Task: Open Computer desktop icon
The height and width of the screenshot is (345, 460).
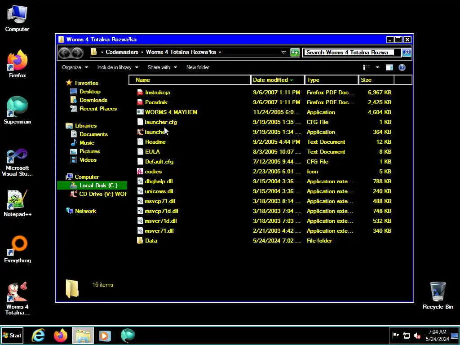Action: [17, 18]
